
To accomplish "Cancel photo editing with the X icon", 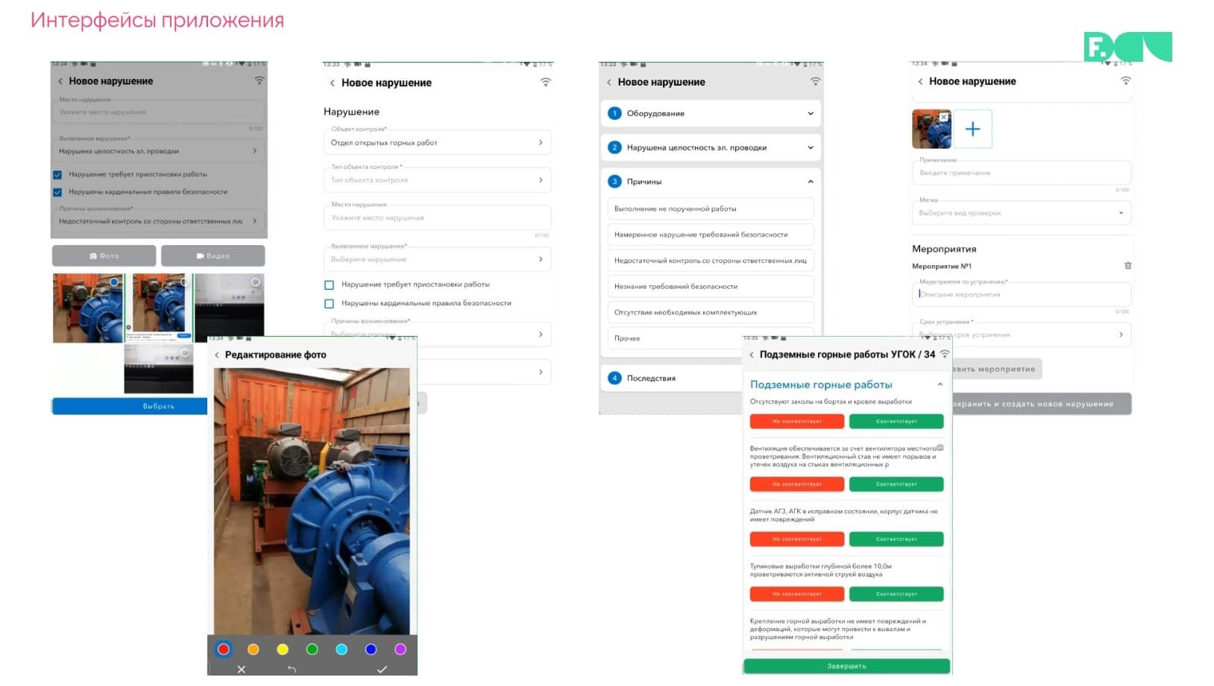I will (241, 670).
